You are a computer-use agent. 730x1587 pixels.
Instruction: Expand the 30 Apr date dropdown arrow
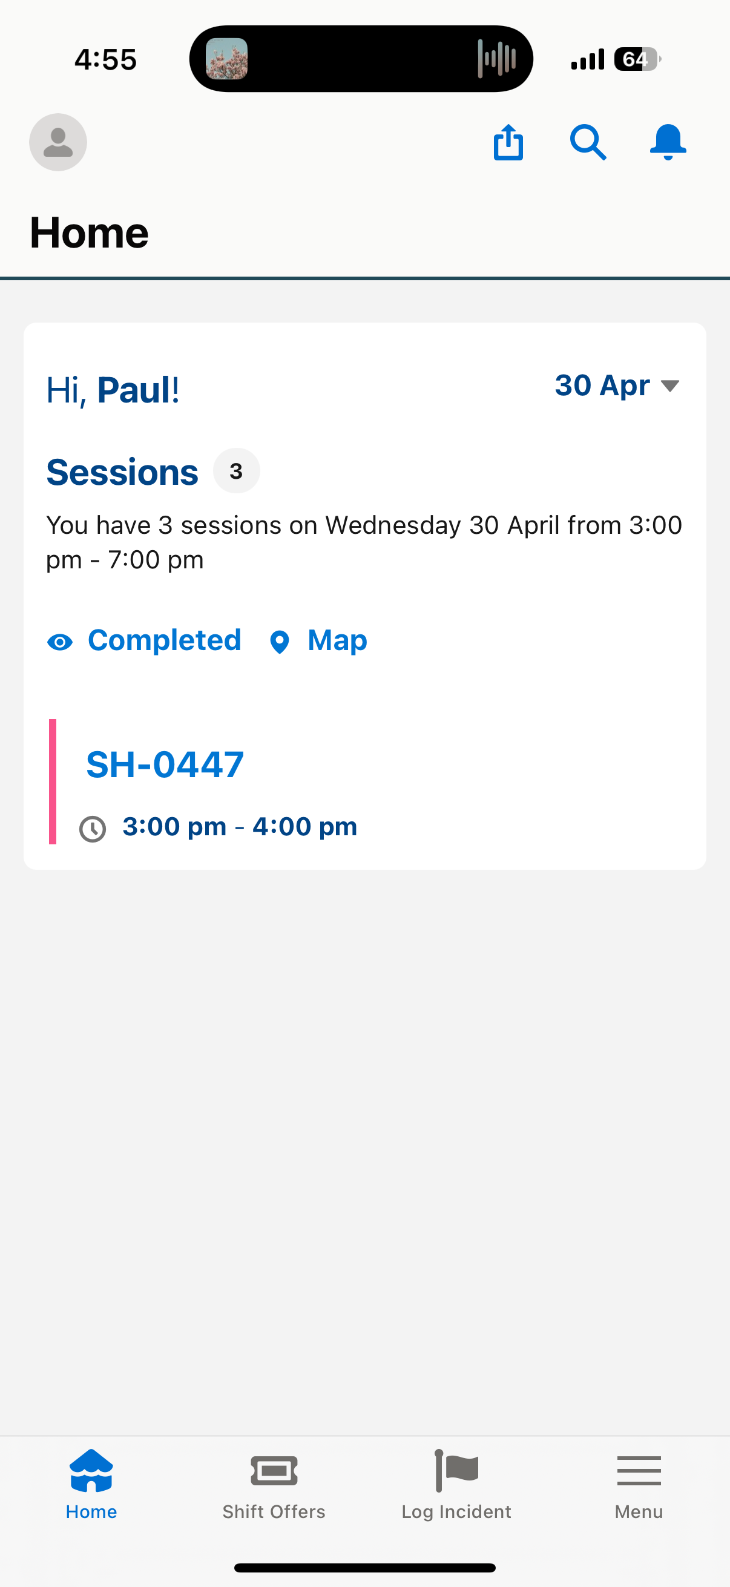669,386
